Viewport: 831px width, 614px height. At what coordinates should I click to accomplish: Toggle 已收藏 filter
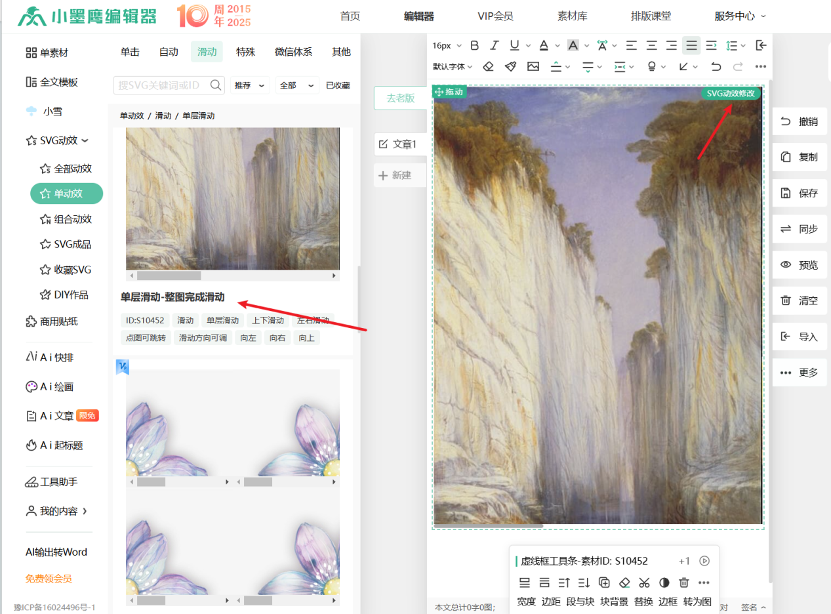(338, 85)
